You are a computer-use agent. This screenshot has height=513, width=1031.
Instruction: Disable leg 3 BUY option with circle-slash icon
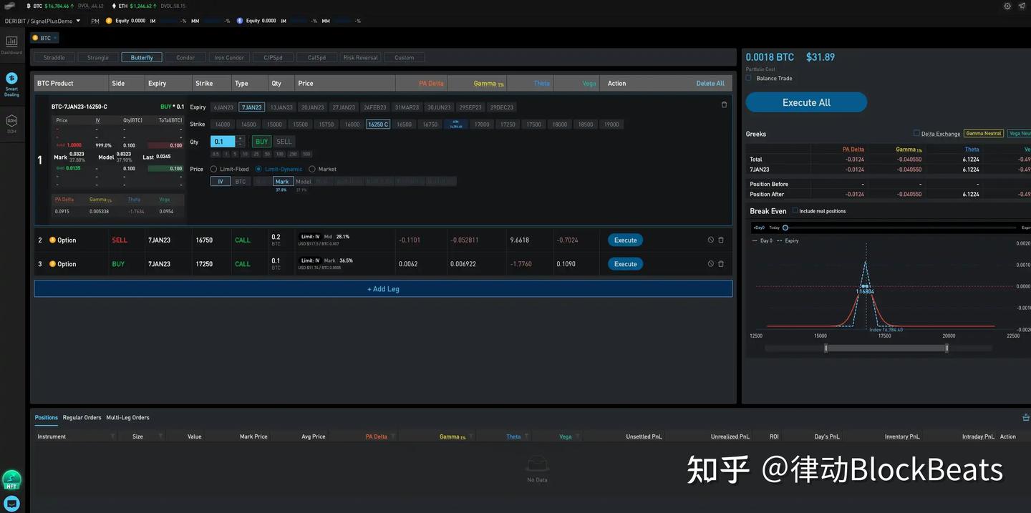pyautogui.click(x=711, y=264)
